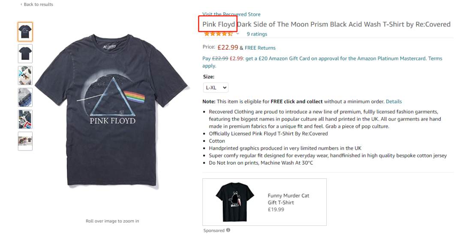
Task: Click the Terms apply link
Action: click(435, 59)
